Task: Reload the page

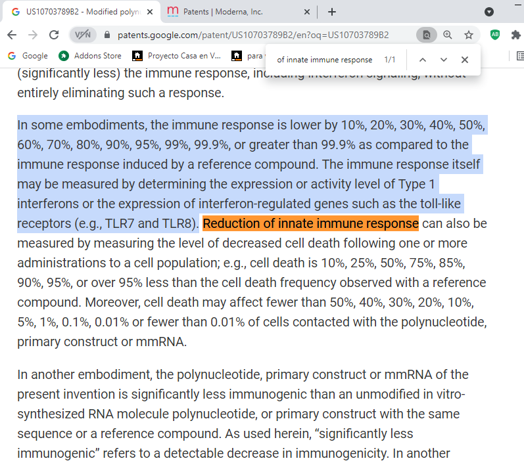Action: 54,35
